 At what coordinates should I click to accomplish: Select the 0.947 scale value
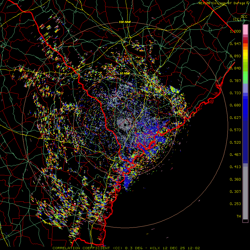235,44
